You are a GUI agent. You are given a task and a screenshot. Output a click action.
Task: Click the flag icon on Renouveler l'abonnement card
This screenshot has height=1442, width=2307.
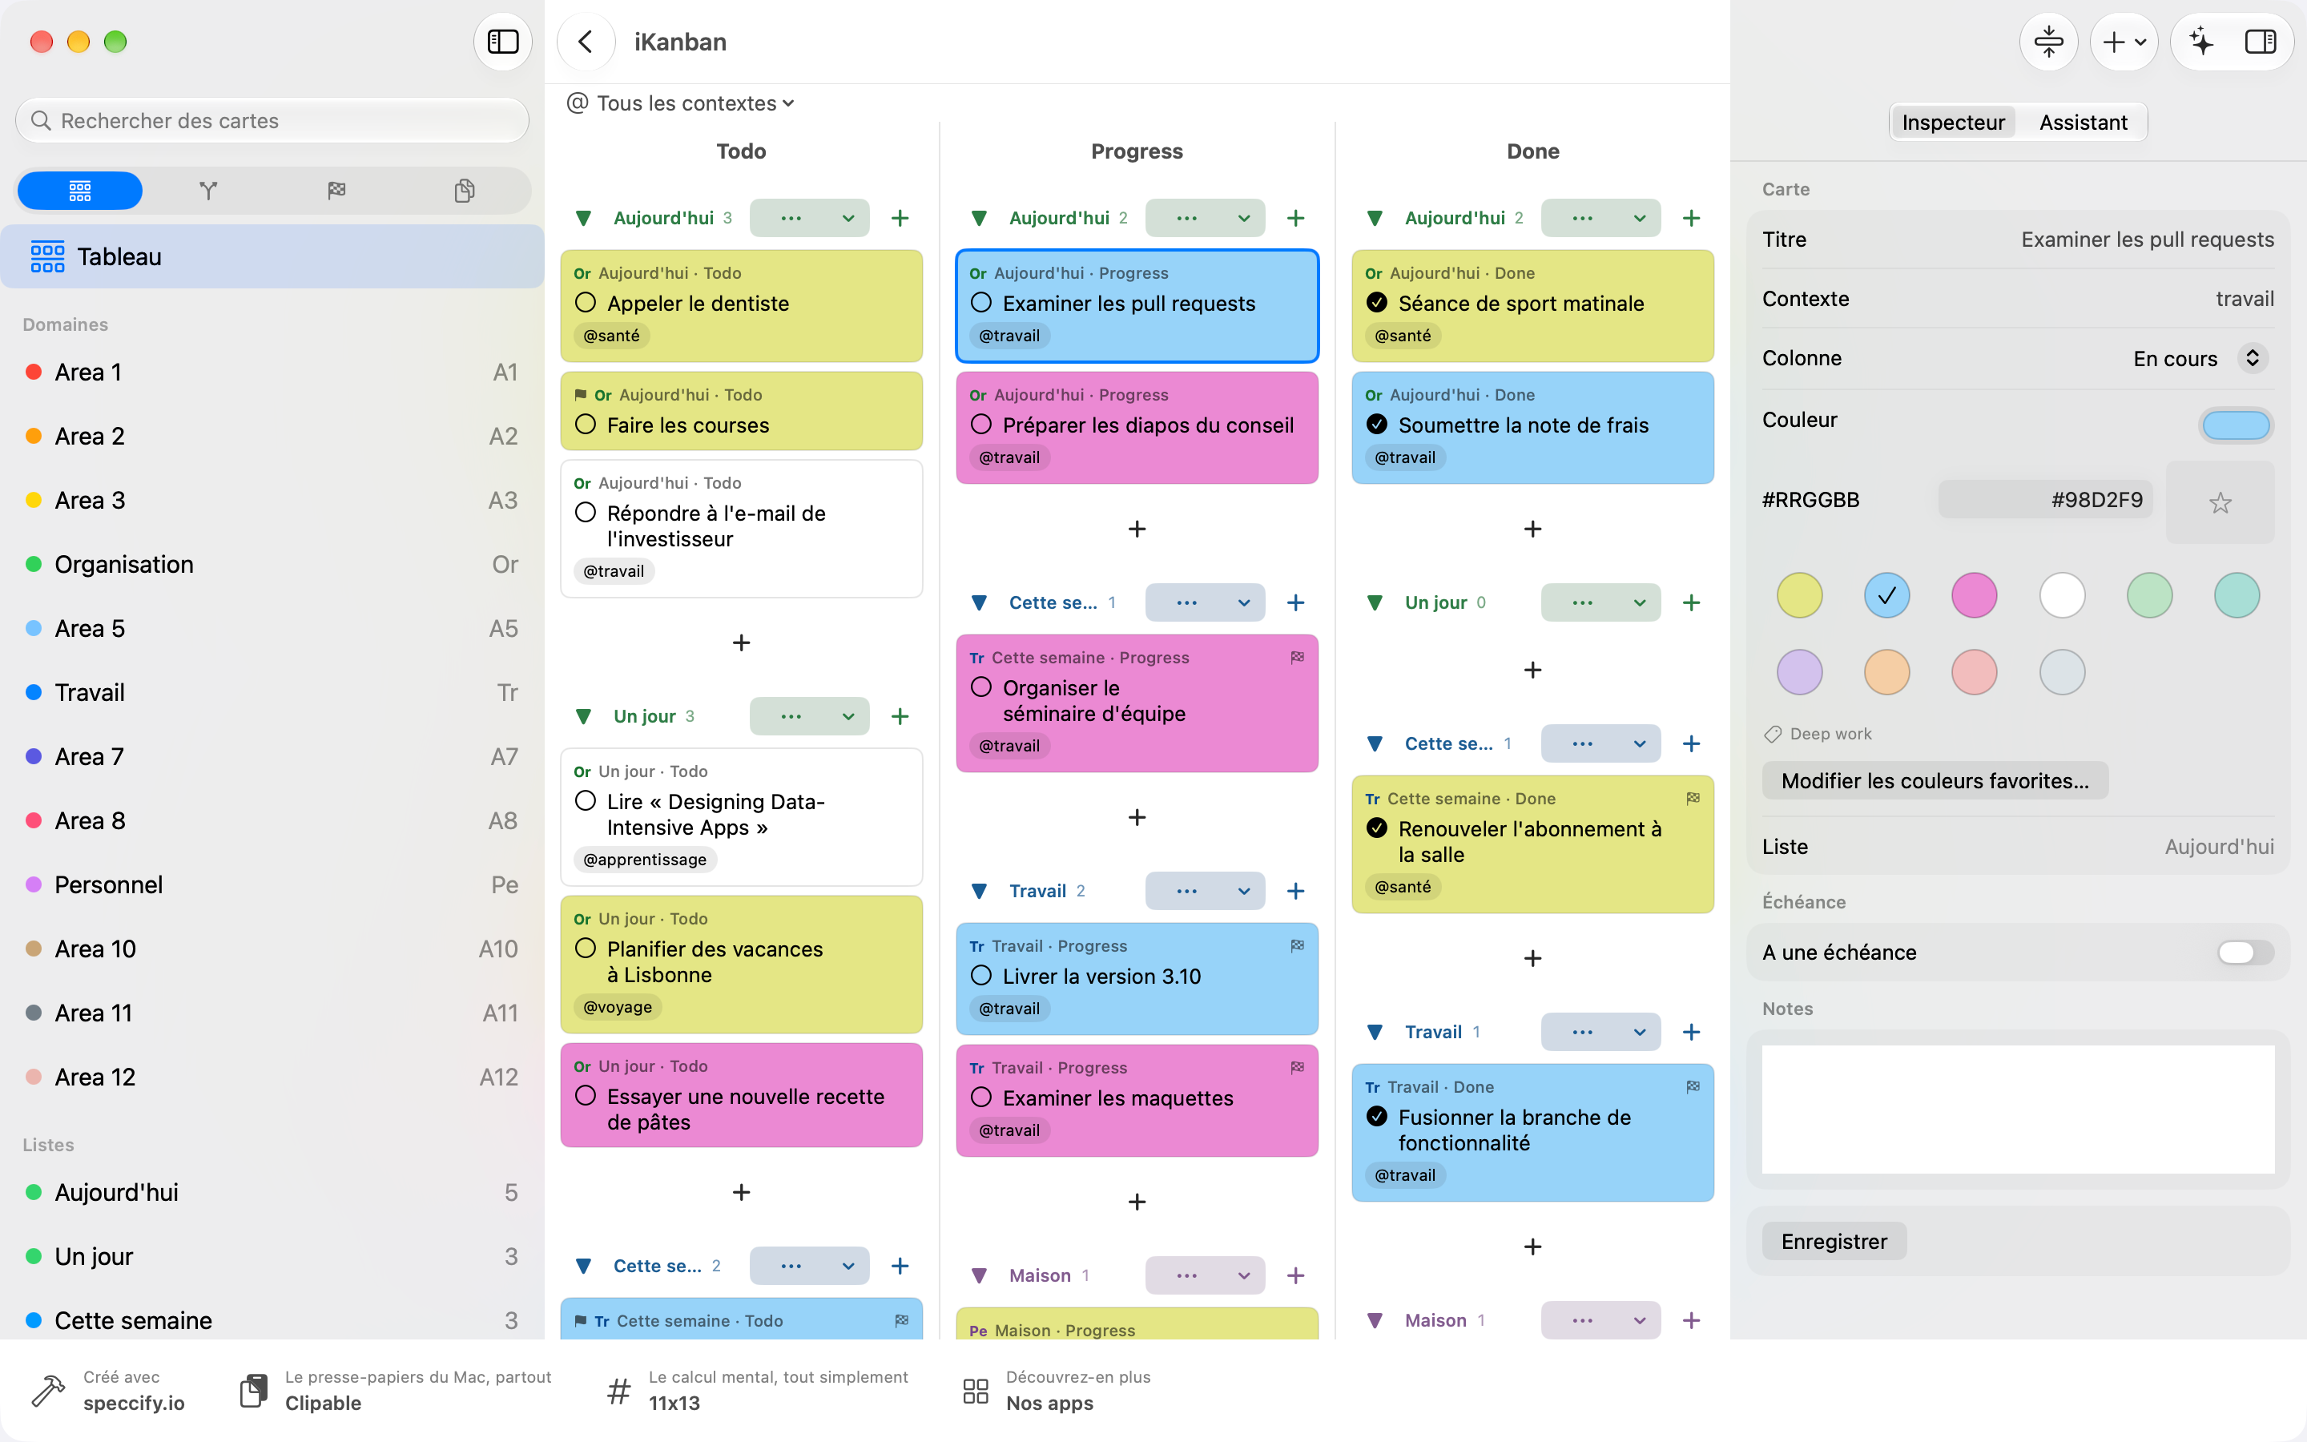point(1692,798)
